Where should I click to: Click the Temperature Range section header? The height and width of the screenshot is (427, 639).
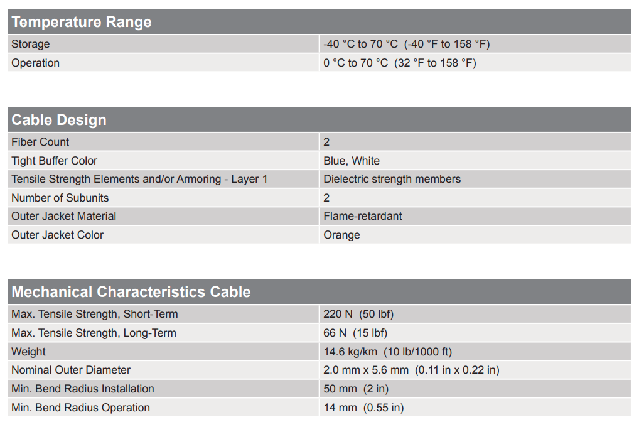pos(82,22)
